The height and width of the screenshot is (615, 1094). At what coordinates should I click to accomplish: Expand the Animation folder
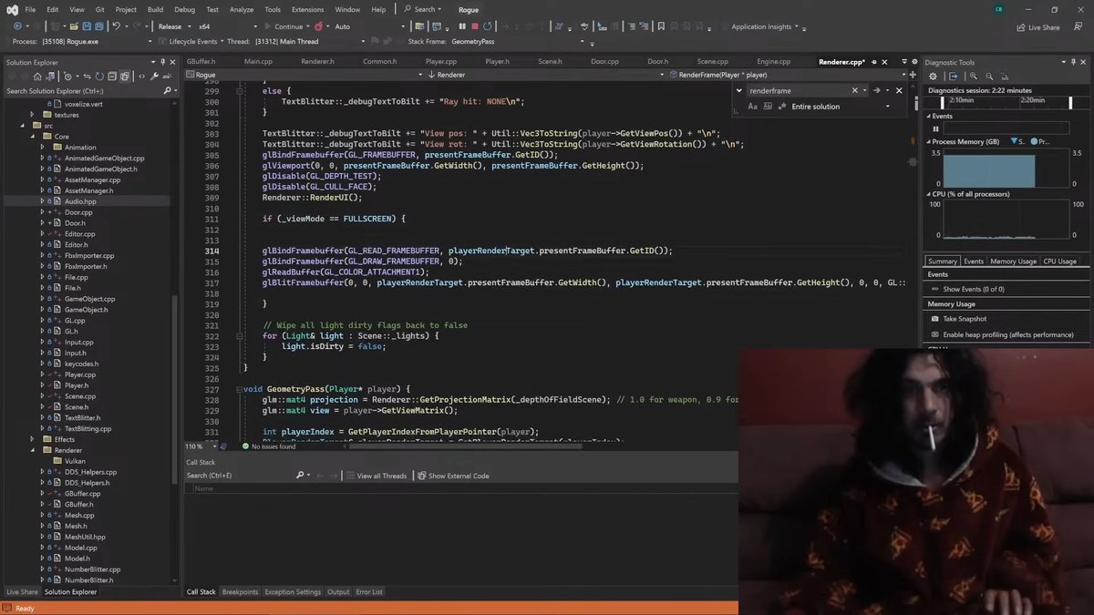point(43,148)
